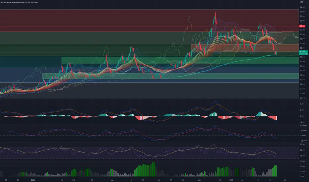Click the 50.00 price axis label
Screen dimensions: 309x182
pos(302,66)
